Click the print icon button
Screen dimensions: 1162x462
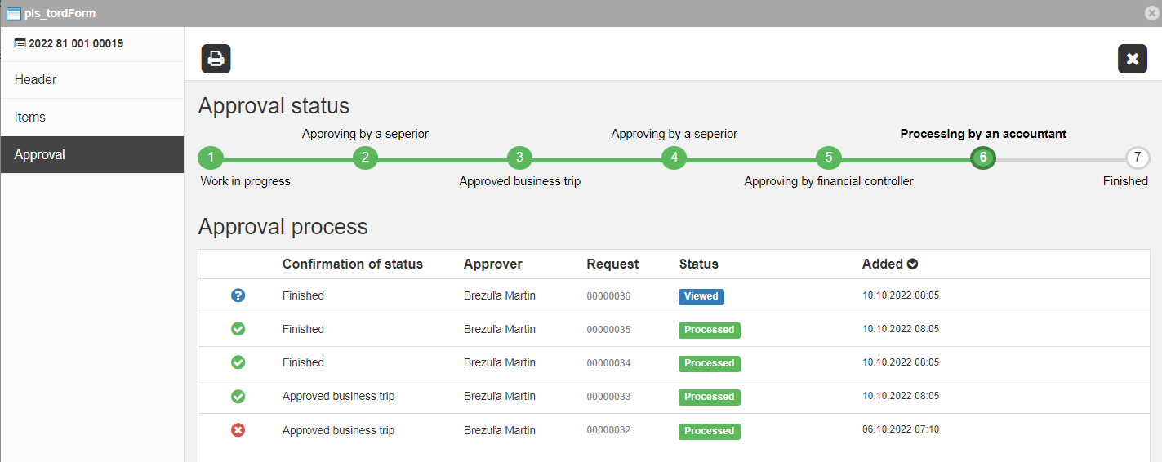(216, 59)
